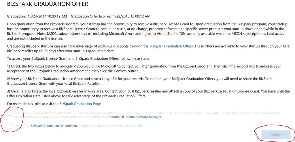Open the BizSpark Graduation Amendment link
Image resolution: width=295 pixels, height=142 pixels.
(x=54, y=126)
